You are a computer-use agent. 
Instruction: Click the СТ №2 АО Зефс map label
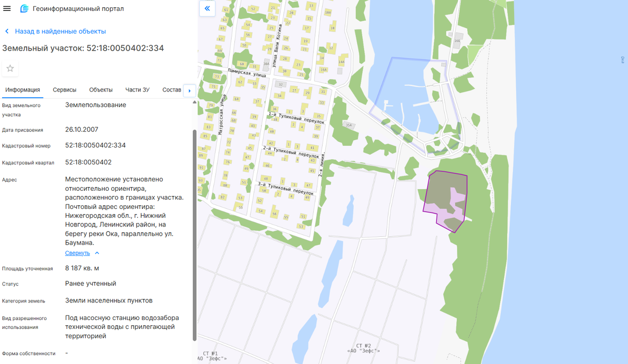pyautogui.click(x=364, y=348)
